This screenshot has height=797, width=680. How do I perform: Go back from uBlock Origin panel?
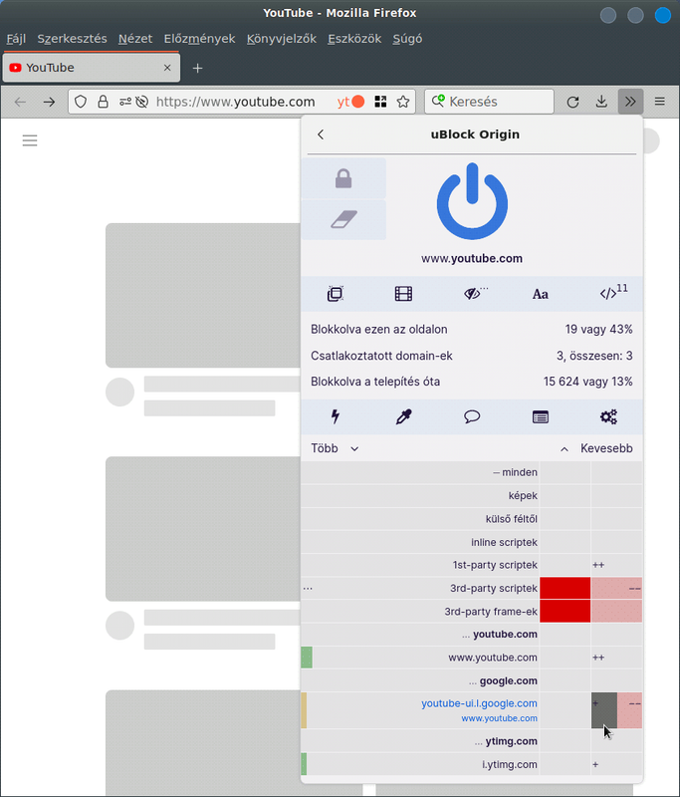(321, 134)
